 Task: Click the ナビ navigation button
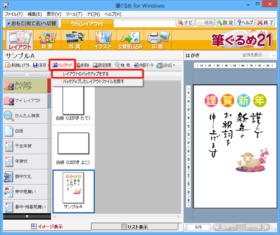pos(185,23)
